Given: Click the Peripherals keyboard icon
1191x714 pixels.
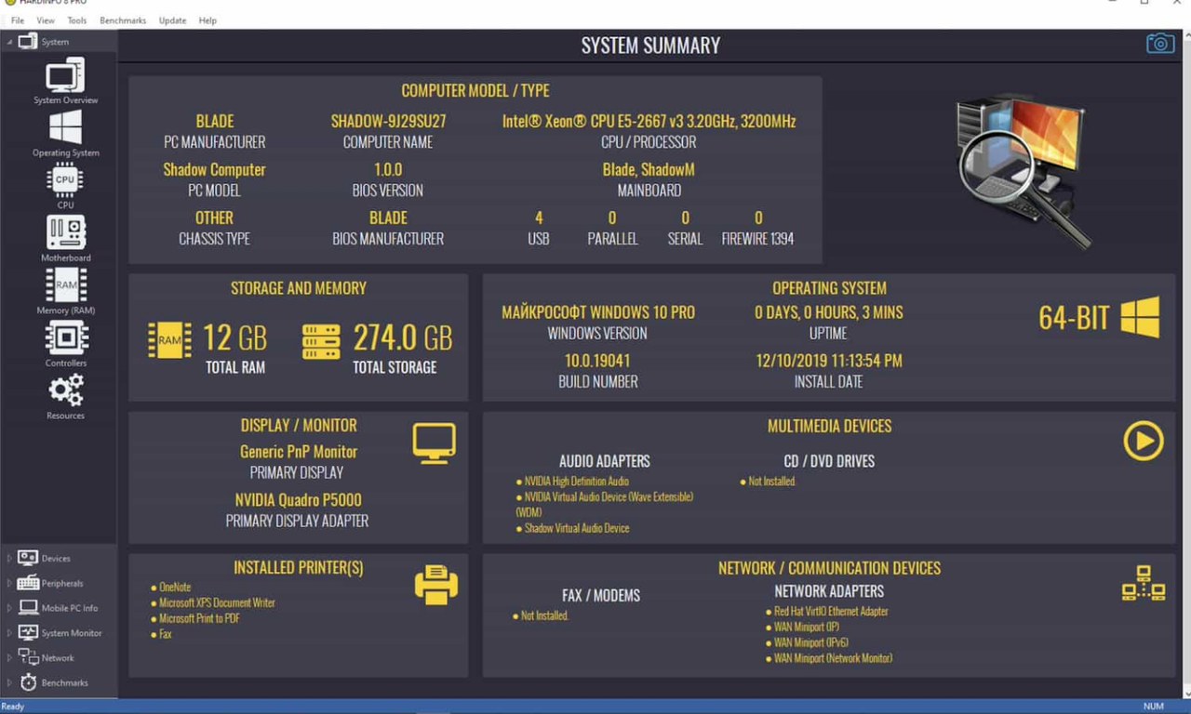Looking at the screenshot, I should [28, 583].
